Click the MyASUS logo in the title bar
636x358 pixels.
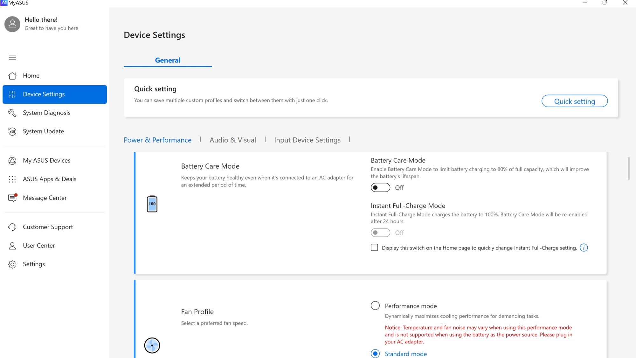click(4, 3)
